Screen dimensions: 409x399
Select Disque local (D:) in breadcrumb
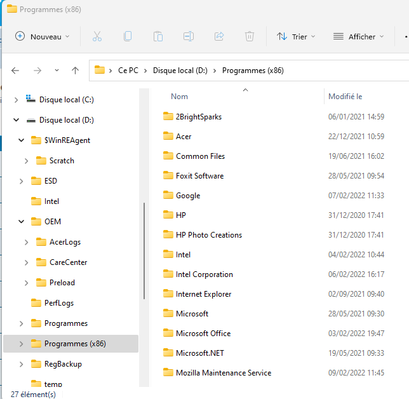(x=180, y=71)
